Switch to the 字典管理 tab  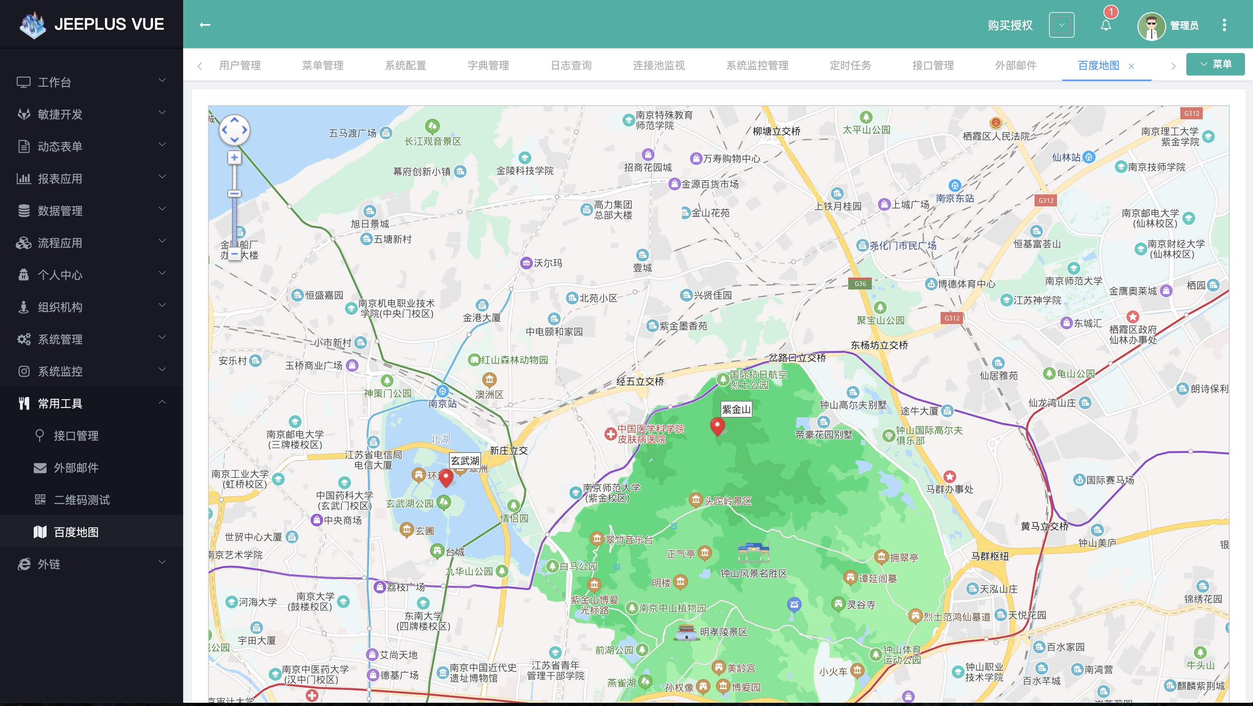click(x=488, y=65)
